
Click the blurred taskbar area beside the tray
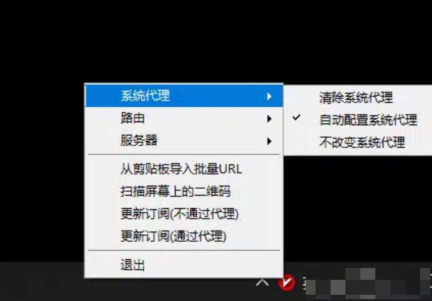coord(368,282)
